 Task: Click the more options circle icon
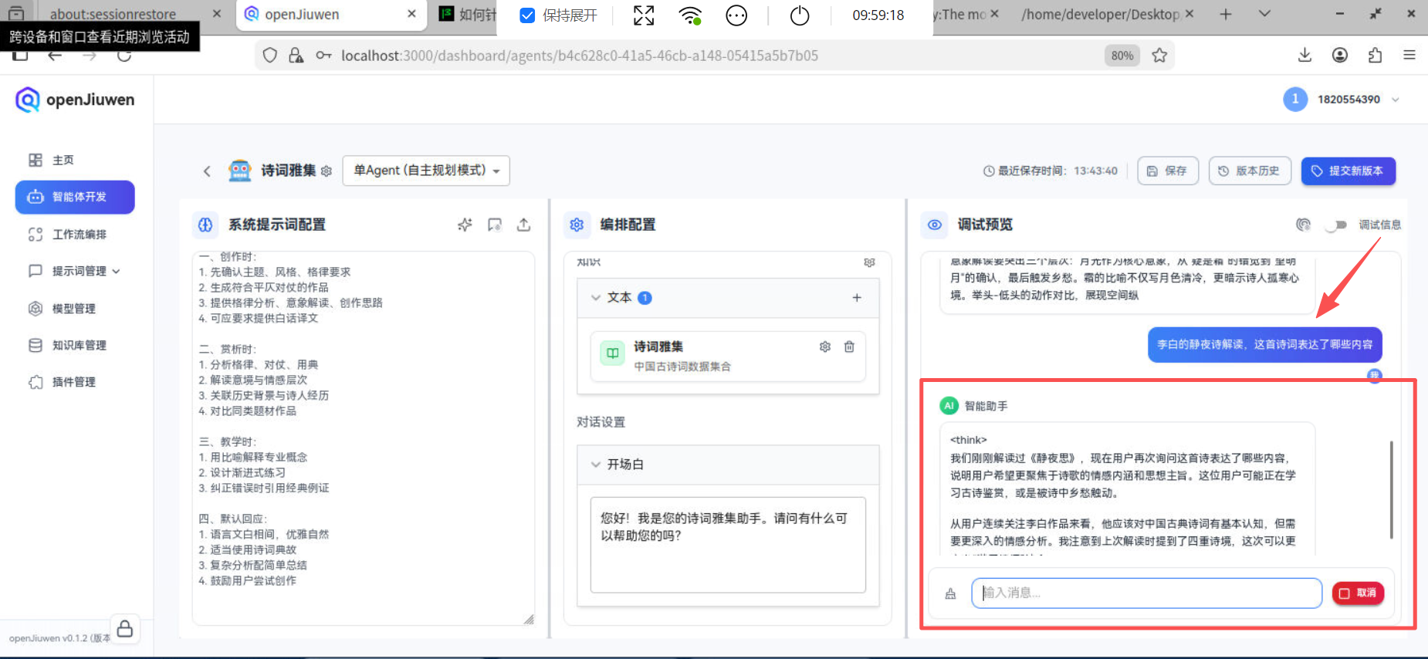[736, 15]
